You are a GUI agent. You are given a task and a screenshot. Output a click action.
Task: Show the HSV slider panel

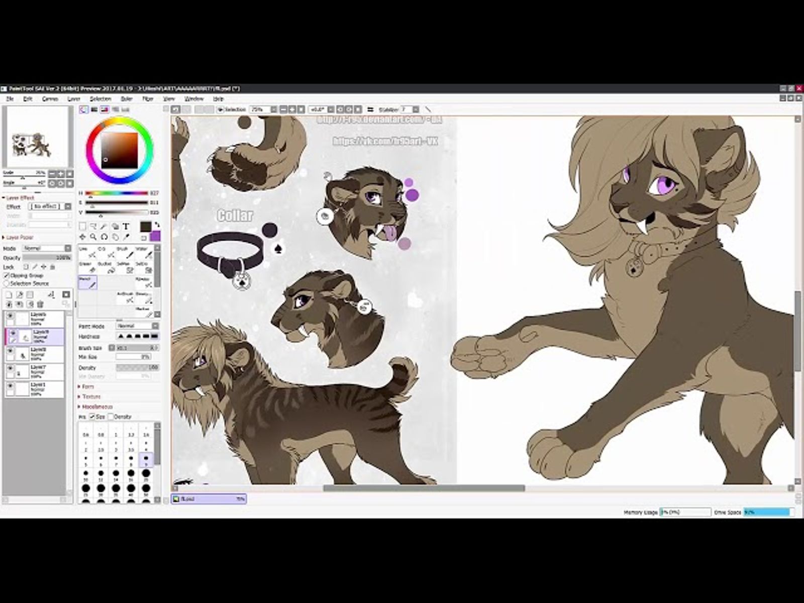105,110
